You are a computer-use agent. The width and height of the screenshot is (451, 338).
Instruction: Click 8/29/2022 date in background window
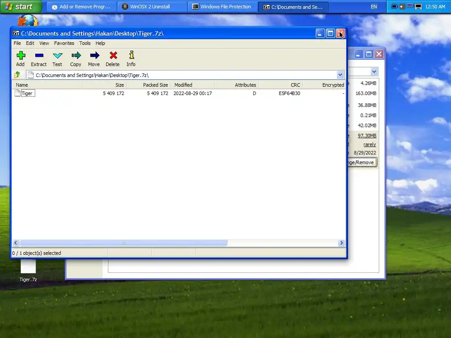pos(365,153)
